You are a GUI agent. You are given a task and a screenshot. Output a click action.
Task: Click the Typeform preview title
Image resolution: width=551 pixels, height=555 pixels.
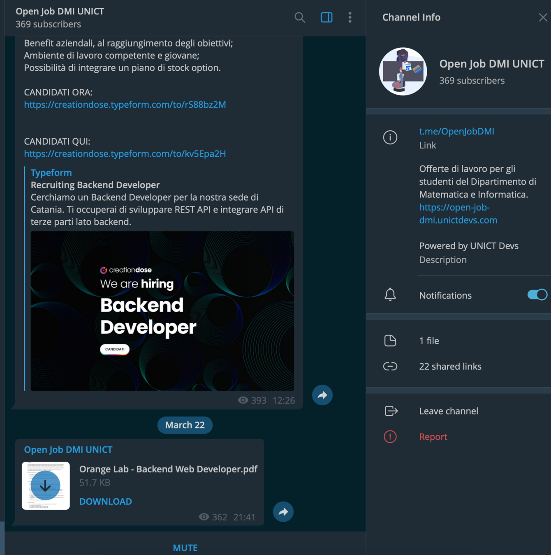click(51, 173)
